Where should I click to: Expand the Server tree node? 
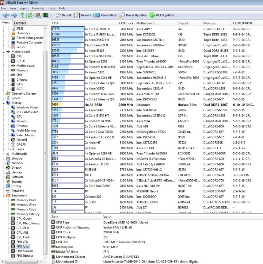click(4, 98)
